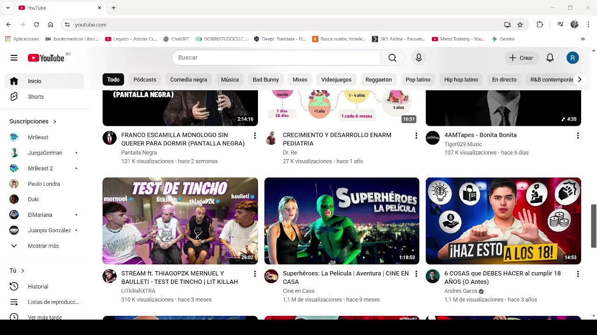
Task: Open Chrome home page button
Action: tap(50, 25)
